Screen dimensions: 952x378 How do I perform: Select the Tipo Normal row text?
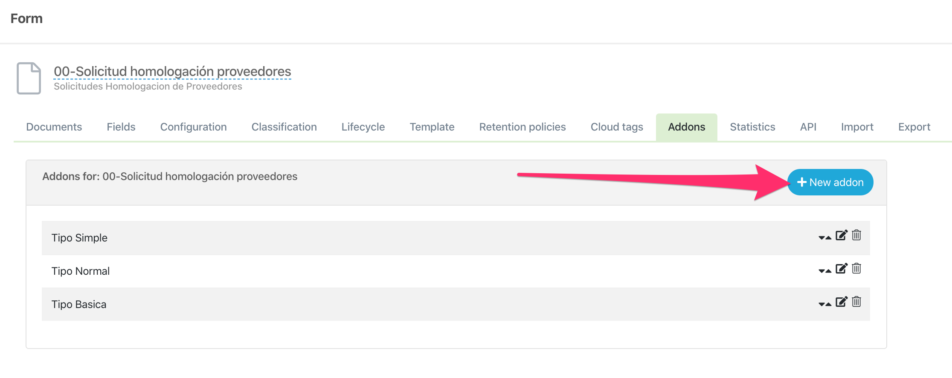pos(81,271)
